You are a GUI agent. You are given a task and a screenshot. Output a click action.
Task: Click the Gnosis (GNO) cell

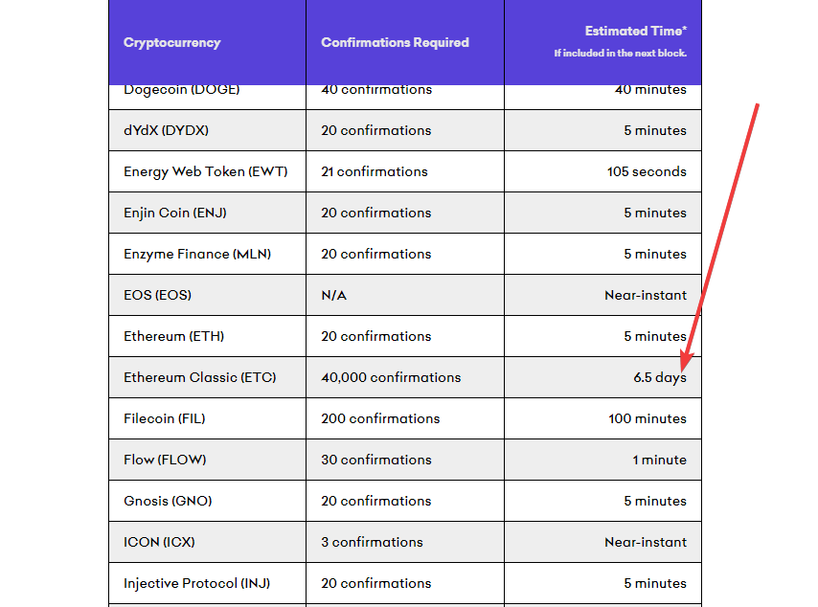pos(168,501)
